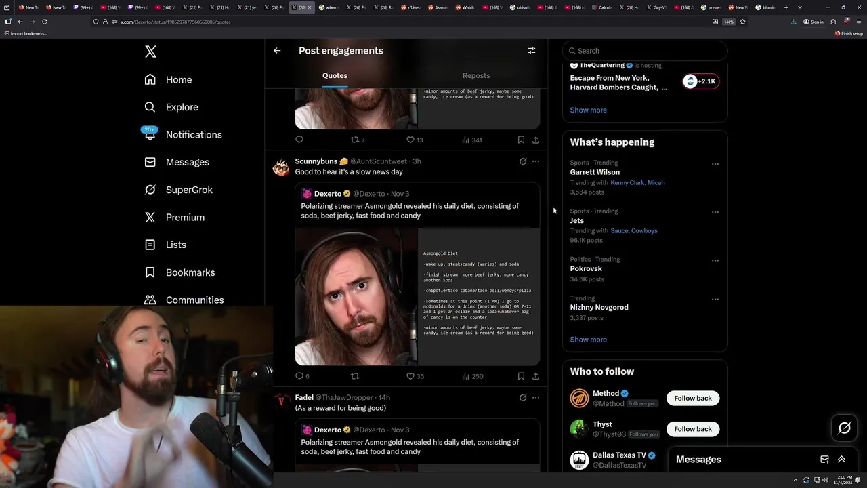Follow back Method account
867x488 pixels.
(693, 398)
